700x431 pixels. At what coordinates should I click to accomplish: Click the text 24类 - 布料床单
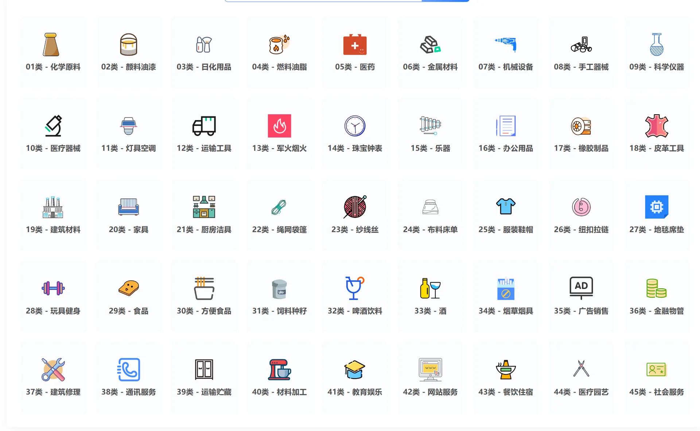click(430, 230)
